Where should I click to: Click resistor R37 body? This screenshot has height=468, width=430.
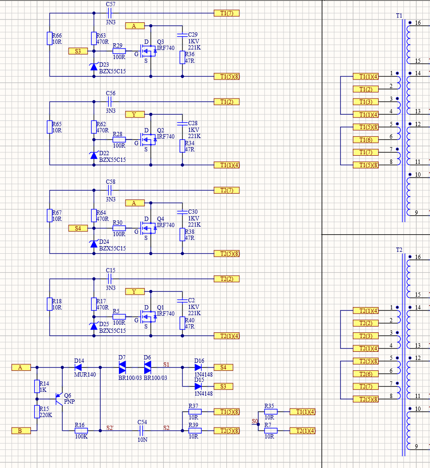click(x=195, y=412)
